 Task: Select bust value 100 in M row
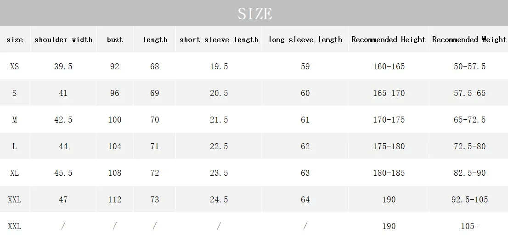[115, 120]
